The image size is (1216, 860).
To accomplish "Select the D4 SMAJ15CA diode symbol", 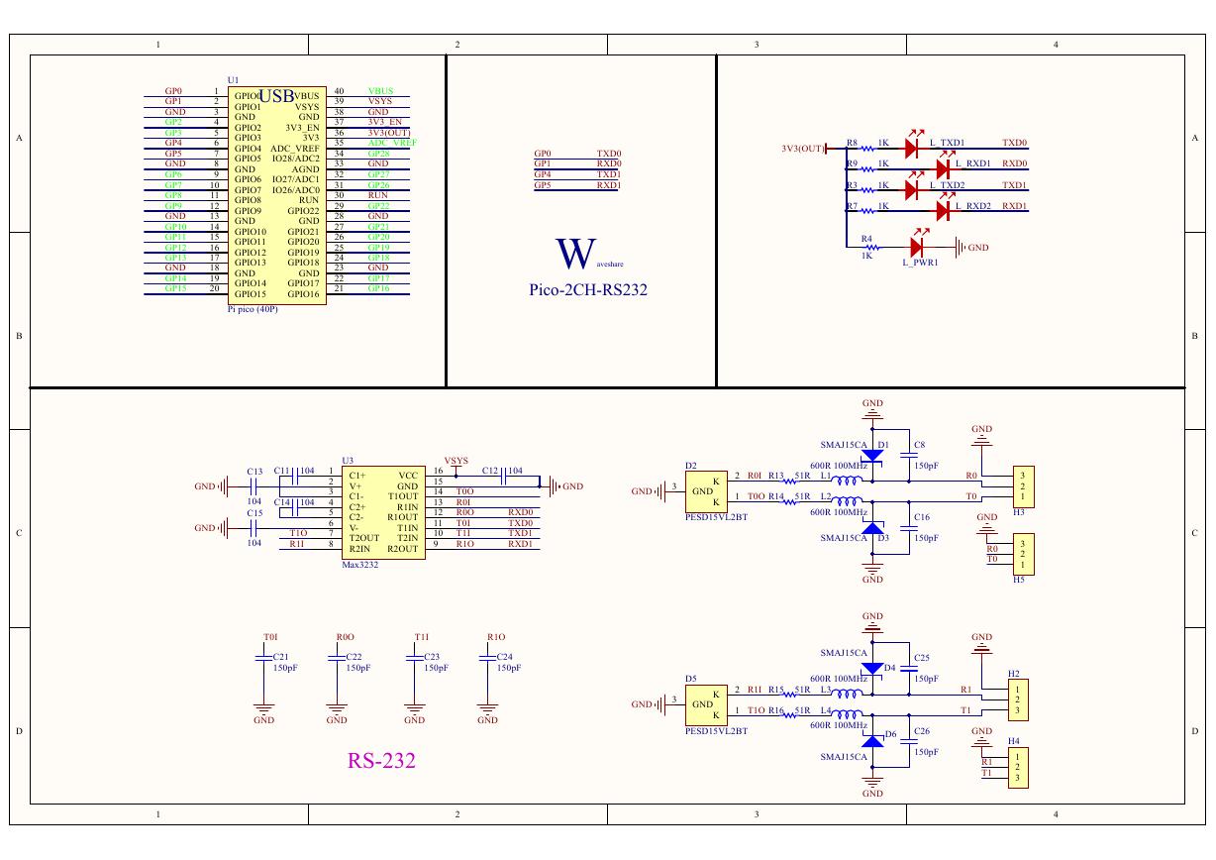I will coord(872,668).
